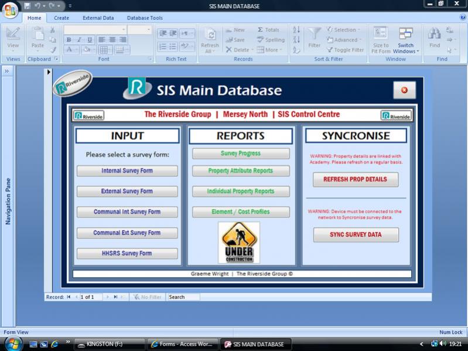Open the More records dropdown
The height and width of the screenshot is (351, 468).
269,50
